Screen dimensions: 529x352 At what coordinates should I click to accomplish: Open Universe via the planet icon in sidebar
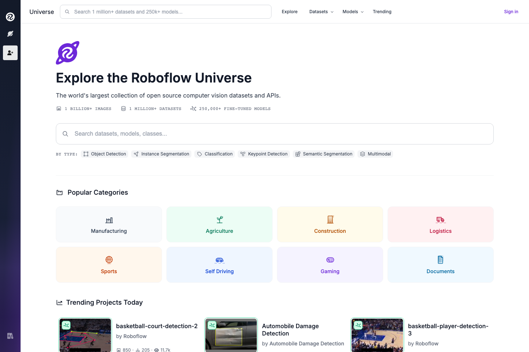[x=10, y=34]
